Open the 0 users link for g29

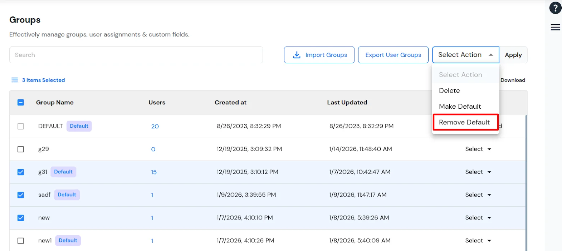(153, 149)
